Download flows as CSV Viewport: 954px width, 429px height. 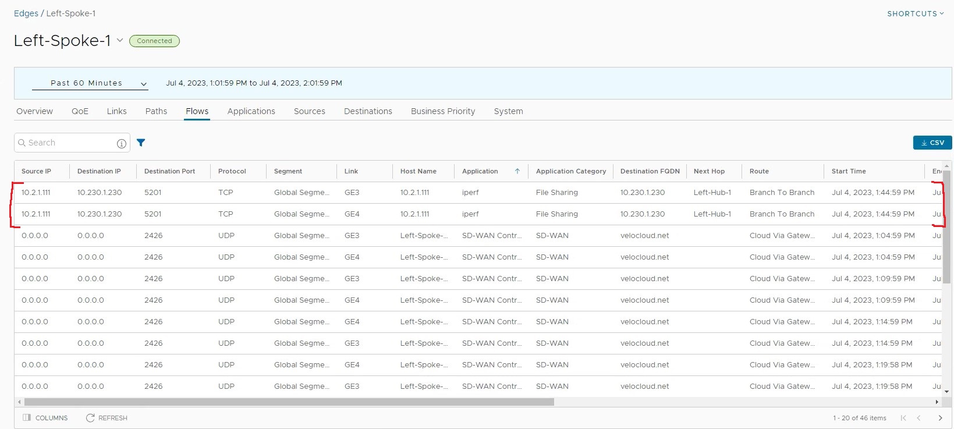pyautogui.click(x=932, y=143)
